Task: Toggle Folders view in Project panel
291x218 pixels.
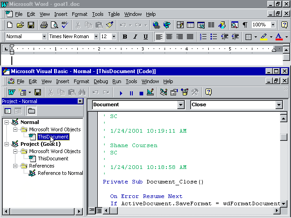Action: tap(31, 111)
